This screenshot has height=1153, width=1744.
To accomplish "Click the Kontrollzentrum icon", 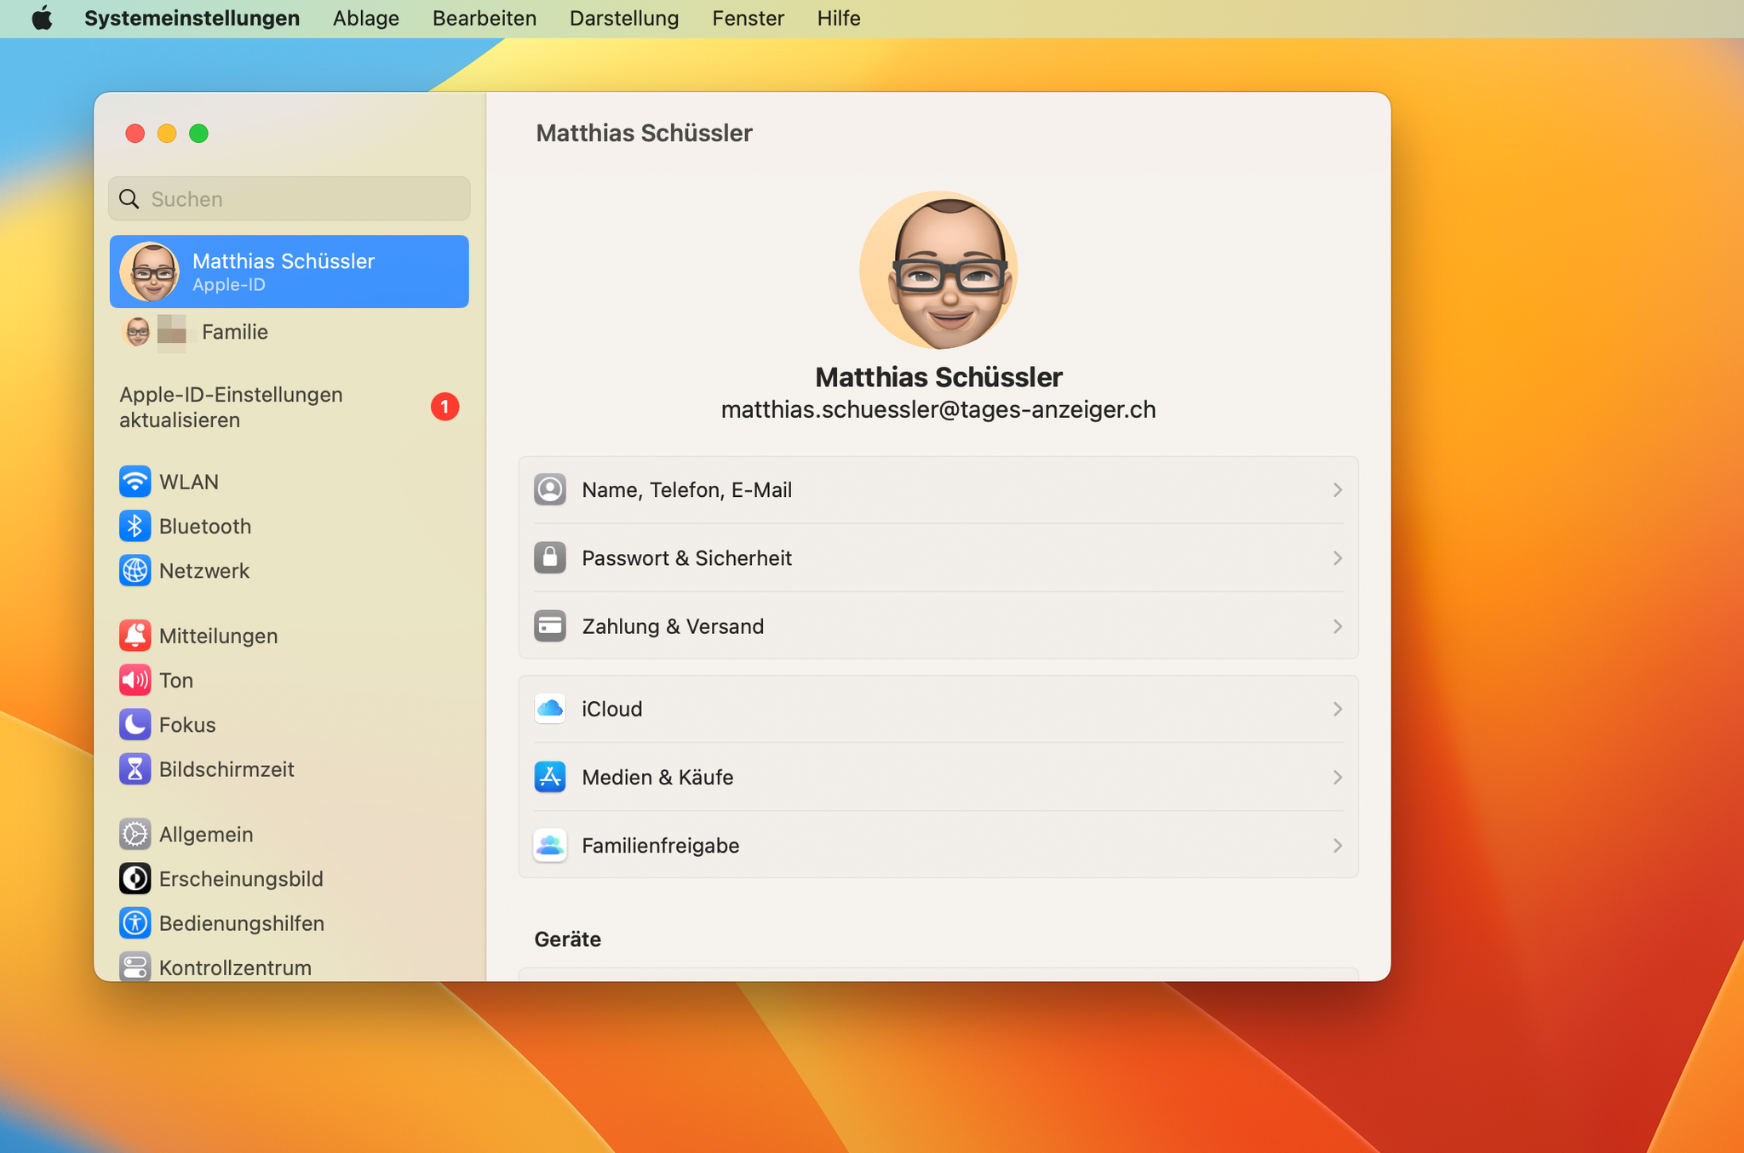I will click(x=135, y=966).
